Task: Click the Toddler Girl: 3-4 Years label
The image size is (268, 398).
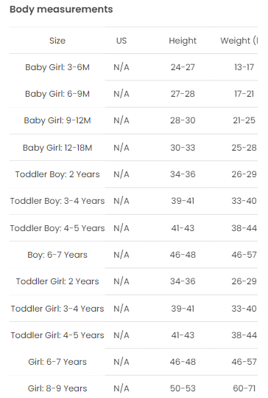Action: pyautogui.click(x=57, y=309)
